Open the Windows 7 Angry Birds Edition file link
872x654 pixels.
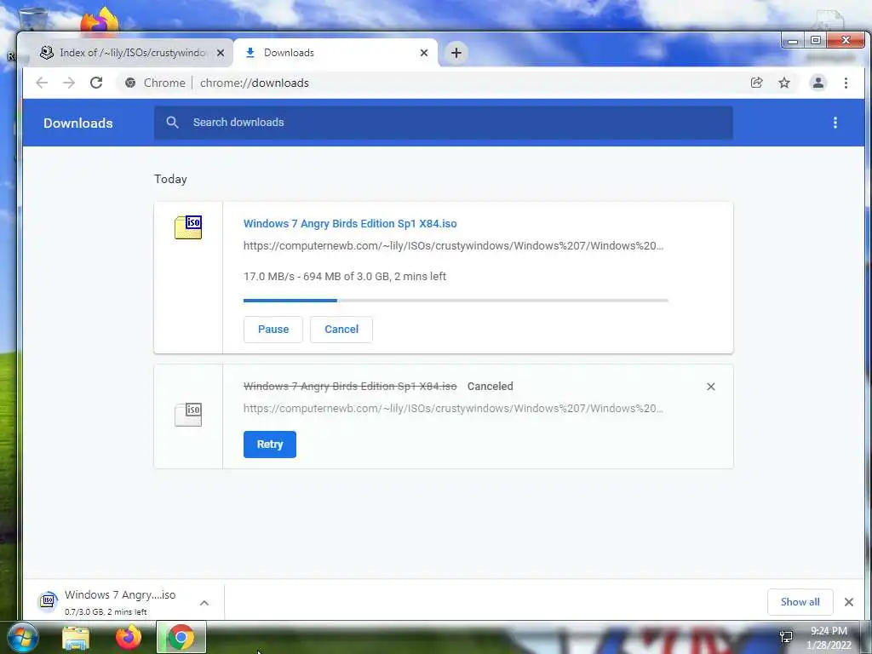(x=350, y=224)
